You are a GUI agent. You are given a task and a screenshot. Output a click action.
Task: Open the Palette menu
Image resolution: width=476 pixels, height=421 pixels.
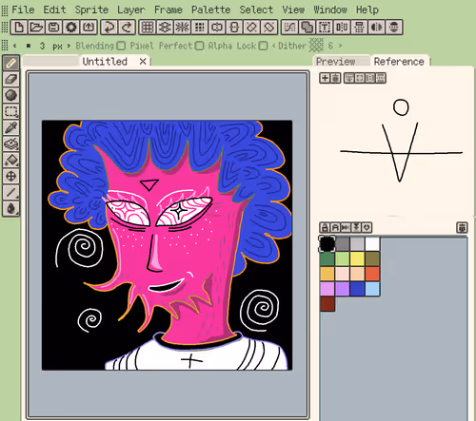click(210, 10)
